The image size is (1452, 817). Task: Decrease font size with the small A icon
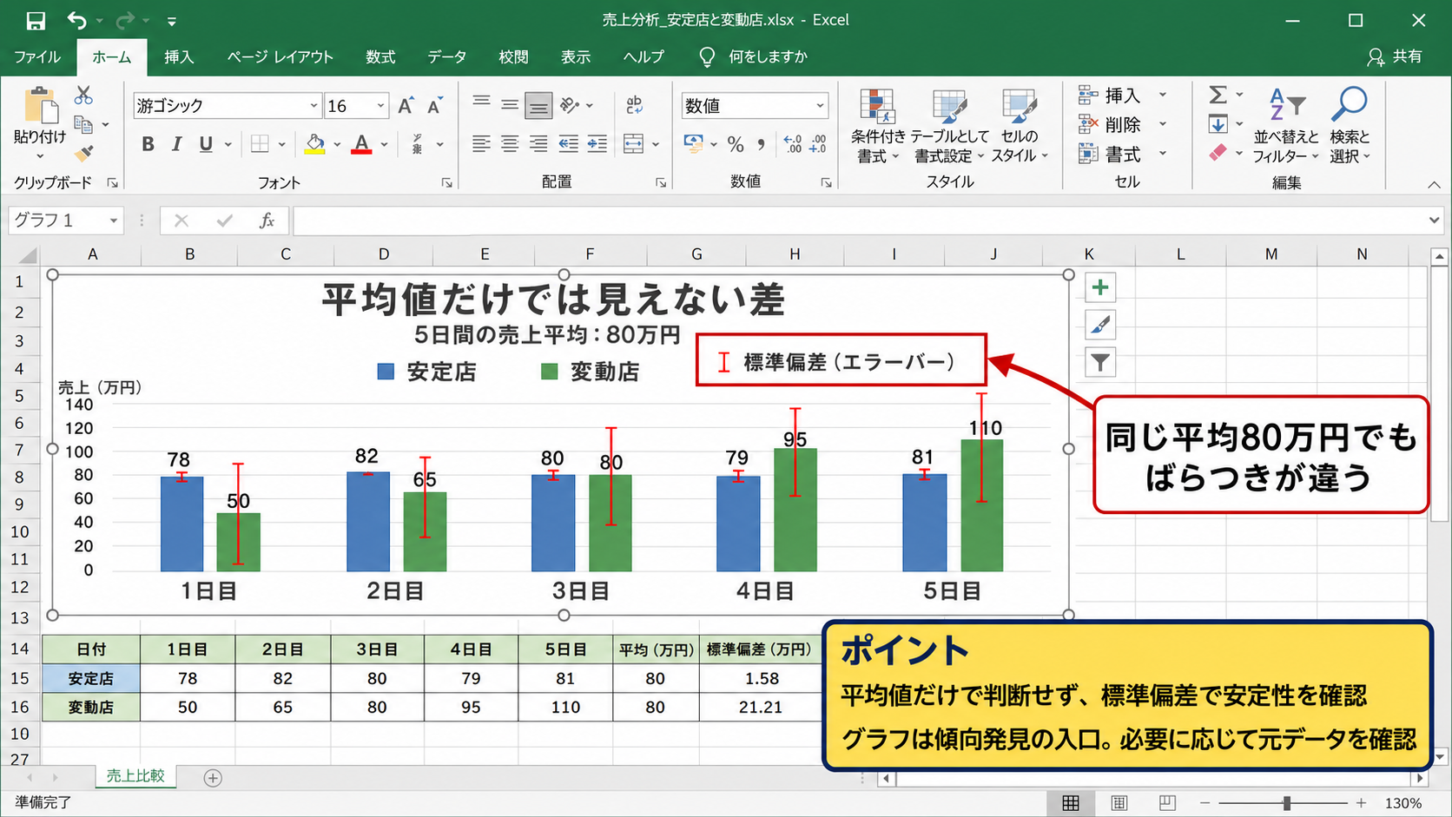click(x=435, y=106)
